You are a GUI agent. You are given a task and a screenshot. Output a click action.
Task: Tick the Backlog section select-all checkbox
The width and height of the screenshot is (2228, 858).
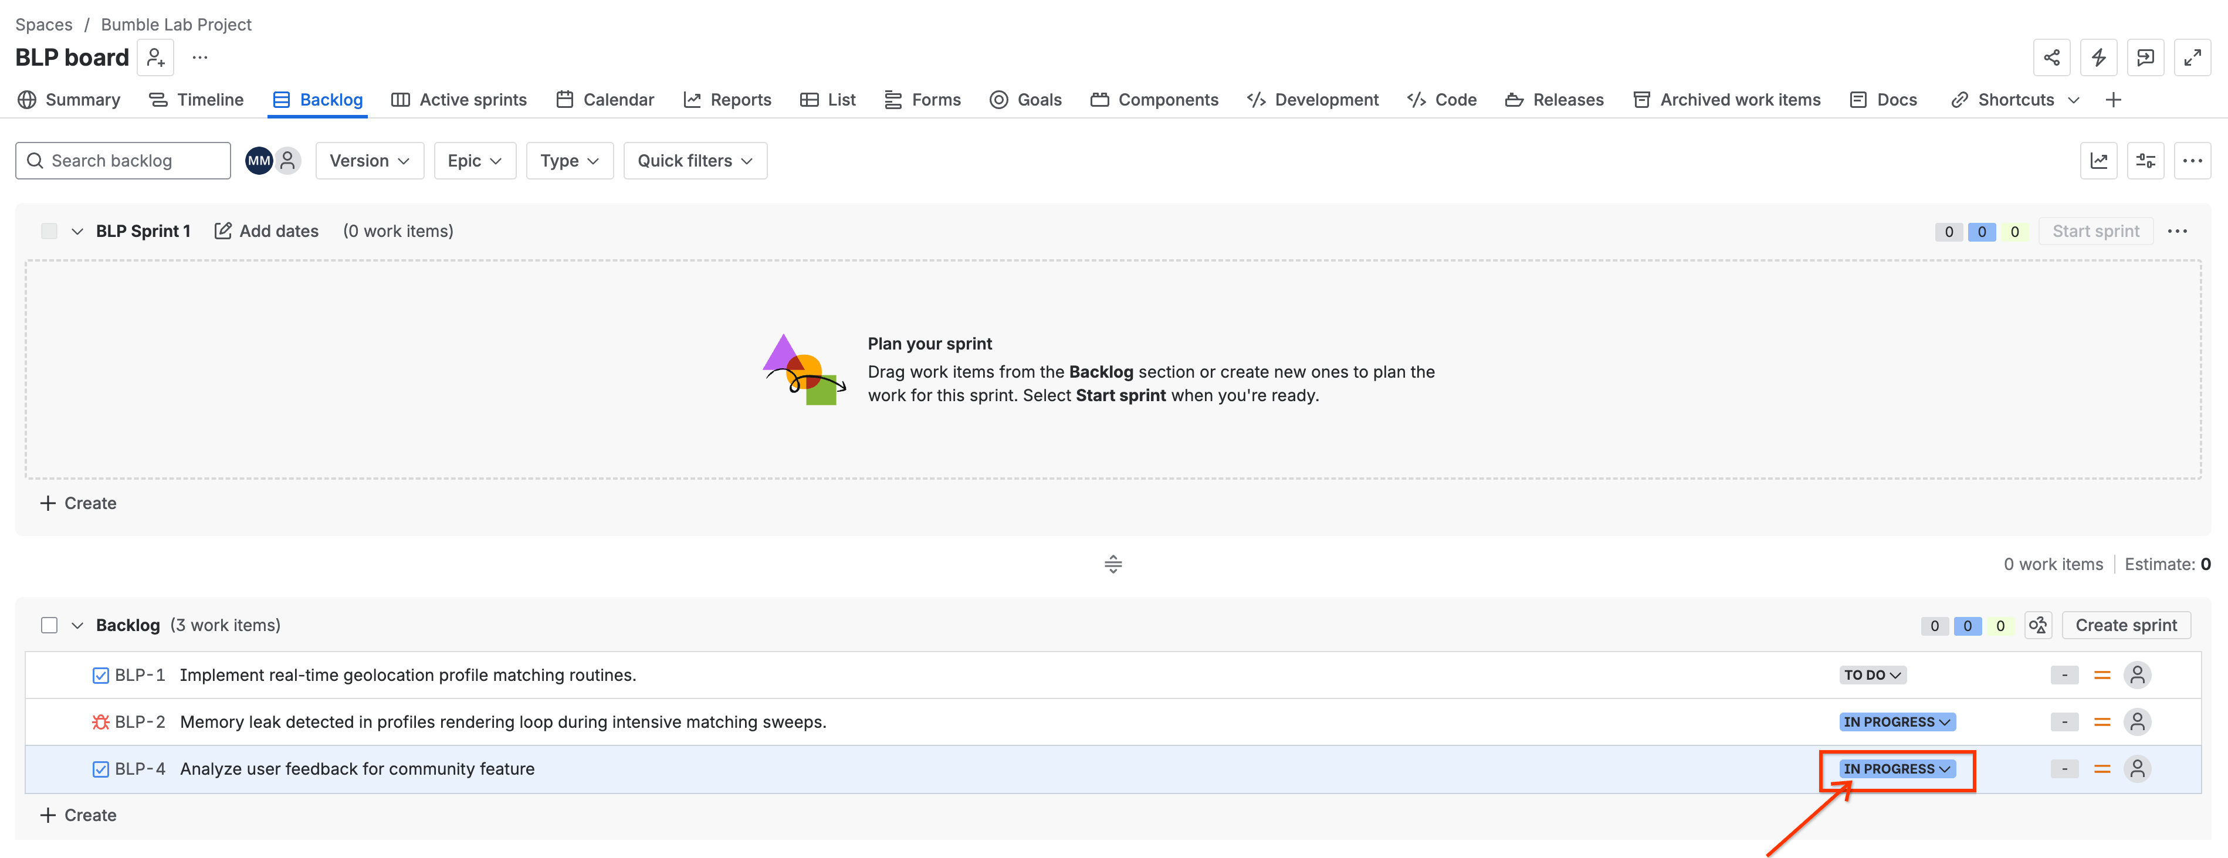49,625
